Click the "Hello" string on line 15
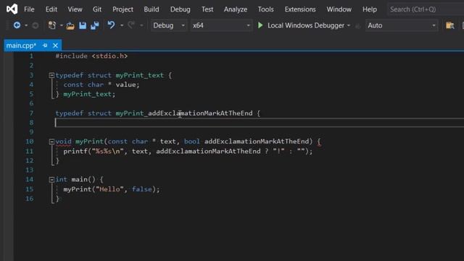 109,189
